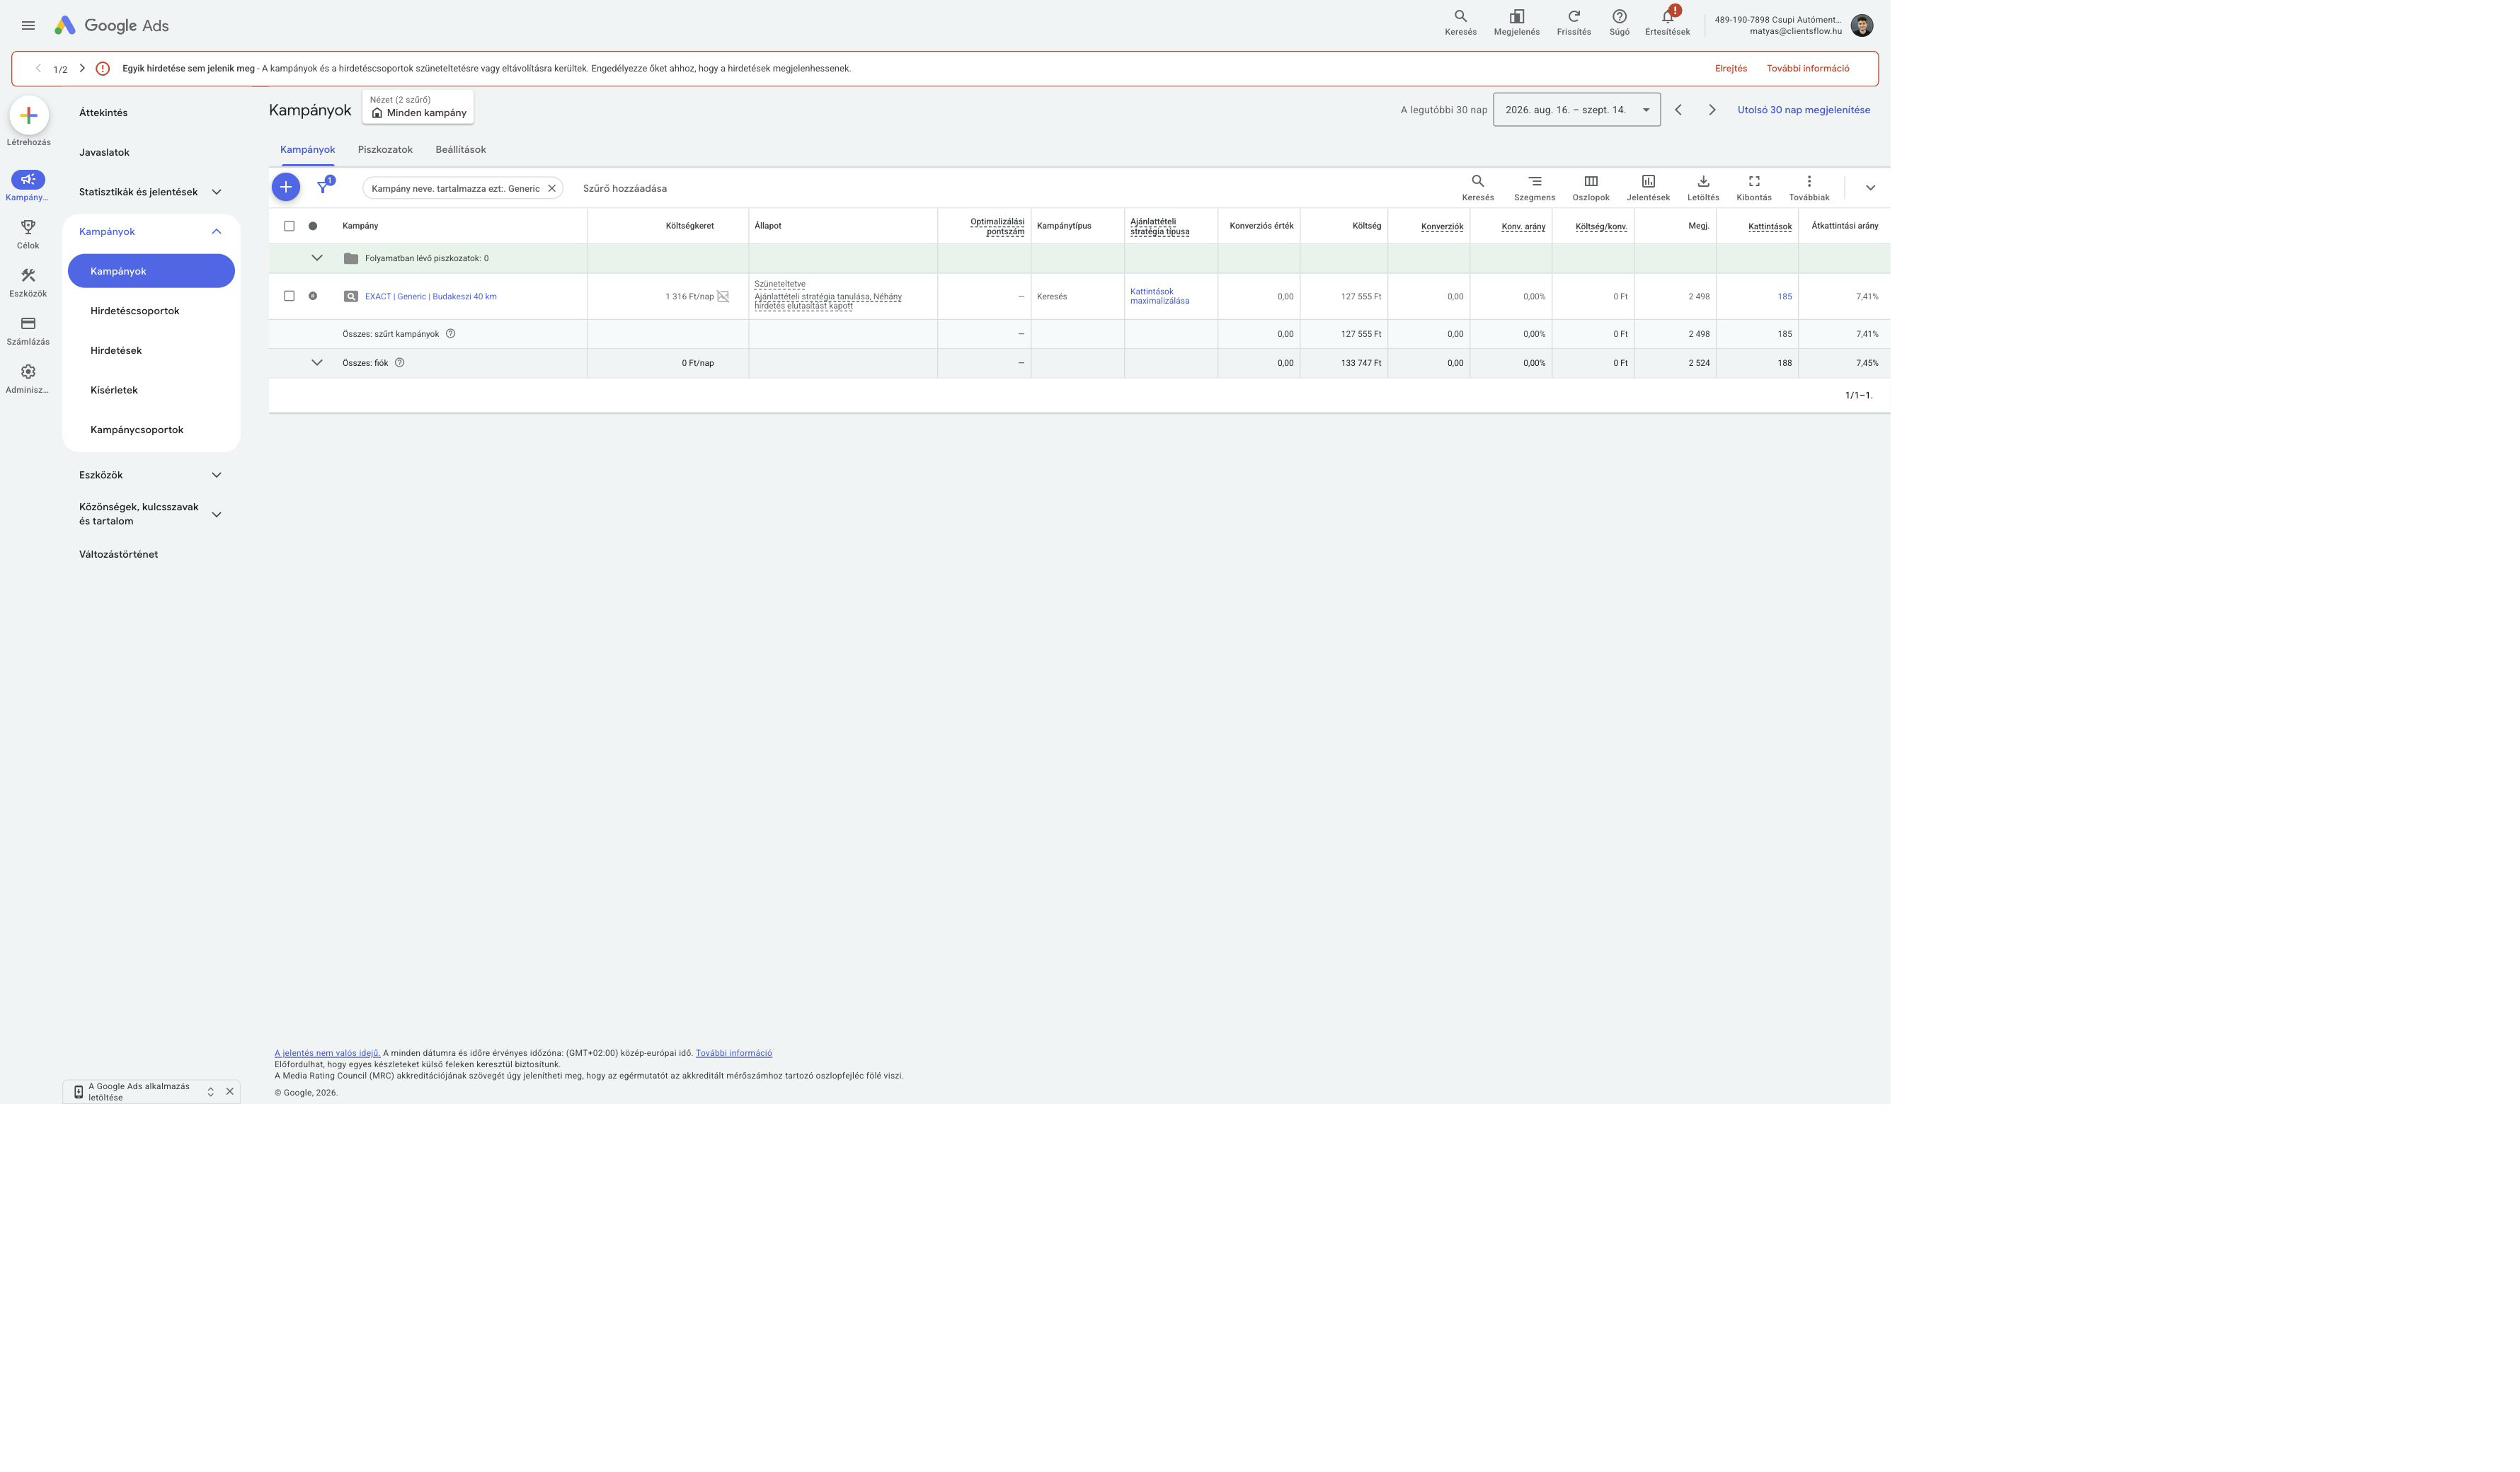Open Kísérletek in the sidebar

[114, 390]
